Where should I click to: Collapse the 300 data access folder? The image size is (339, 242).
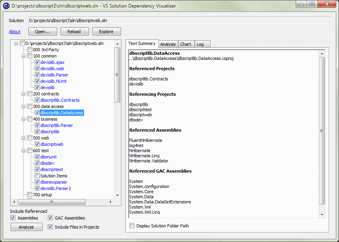click(23, 106)
